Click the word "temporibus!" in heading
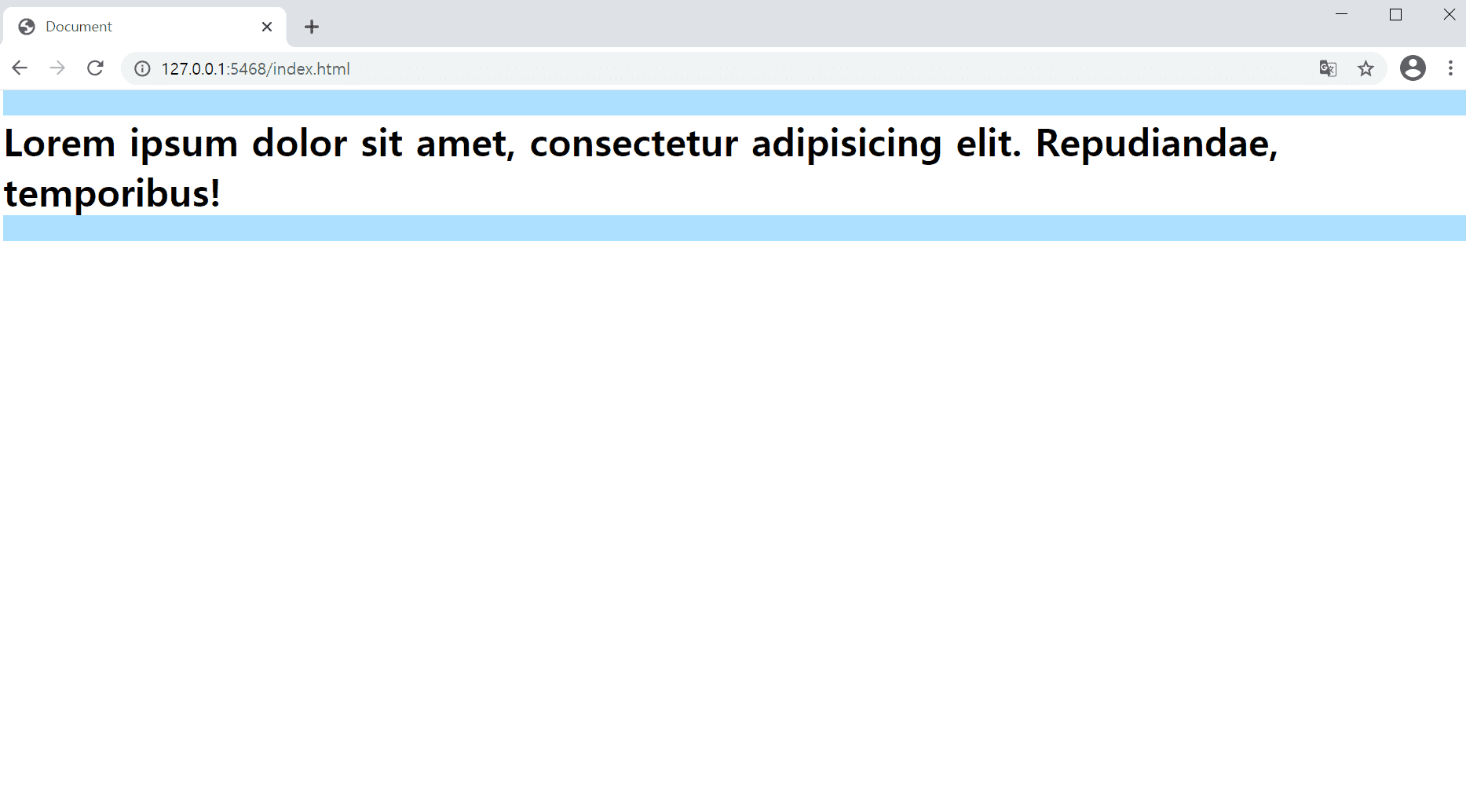Screen dimensions: 1466x794 (x=112, y=193)
